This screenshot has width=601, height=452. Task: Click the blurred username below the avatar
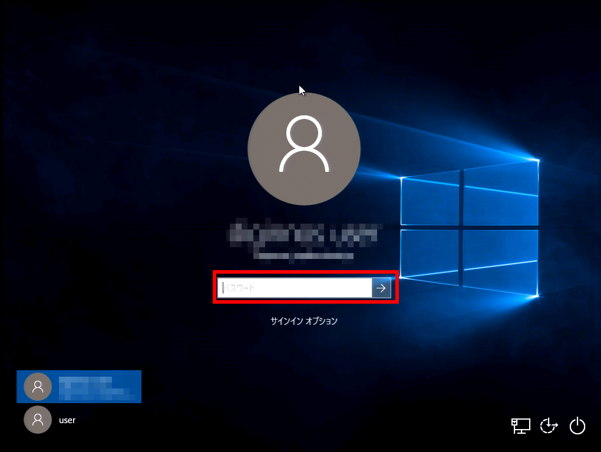point(305,233)
